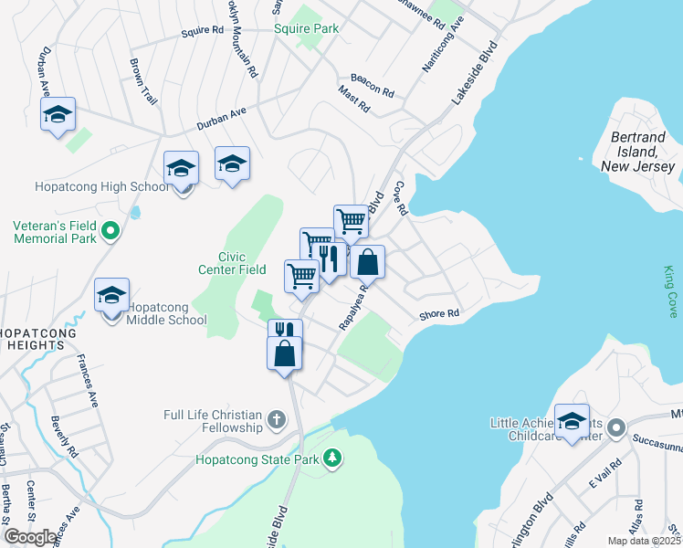Select the lowest shopping cart marker near Civic Center Field
This screenshot has height=548, width=683.
point(302,278)
